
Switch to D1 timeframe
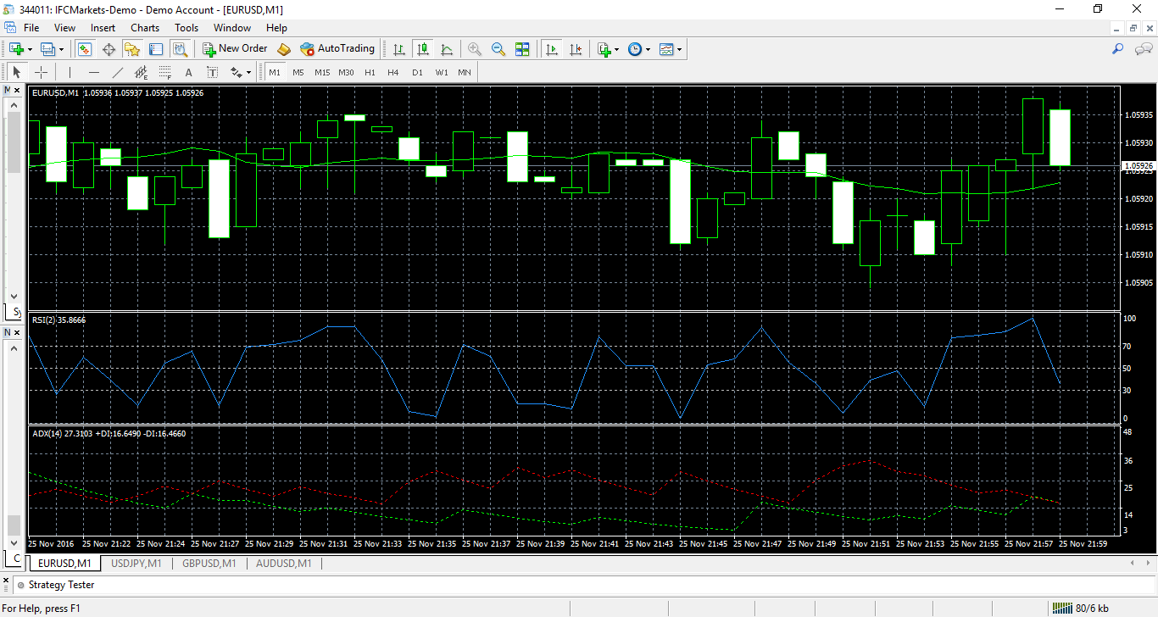coord(417,72)
